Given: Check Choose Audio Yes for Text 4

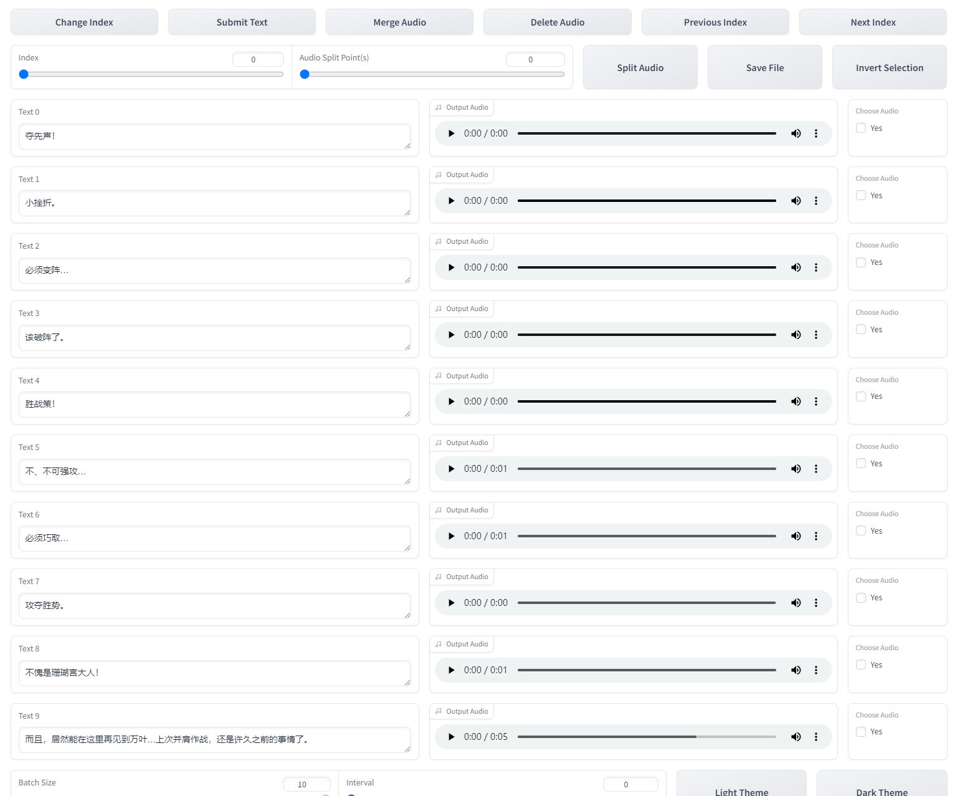Looking at the screenshot, I should pyautogui.click(x=861, y=396).
